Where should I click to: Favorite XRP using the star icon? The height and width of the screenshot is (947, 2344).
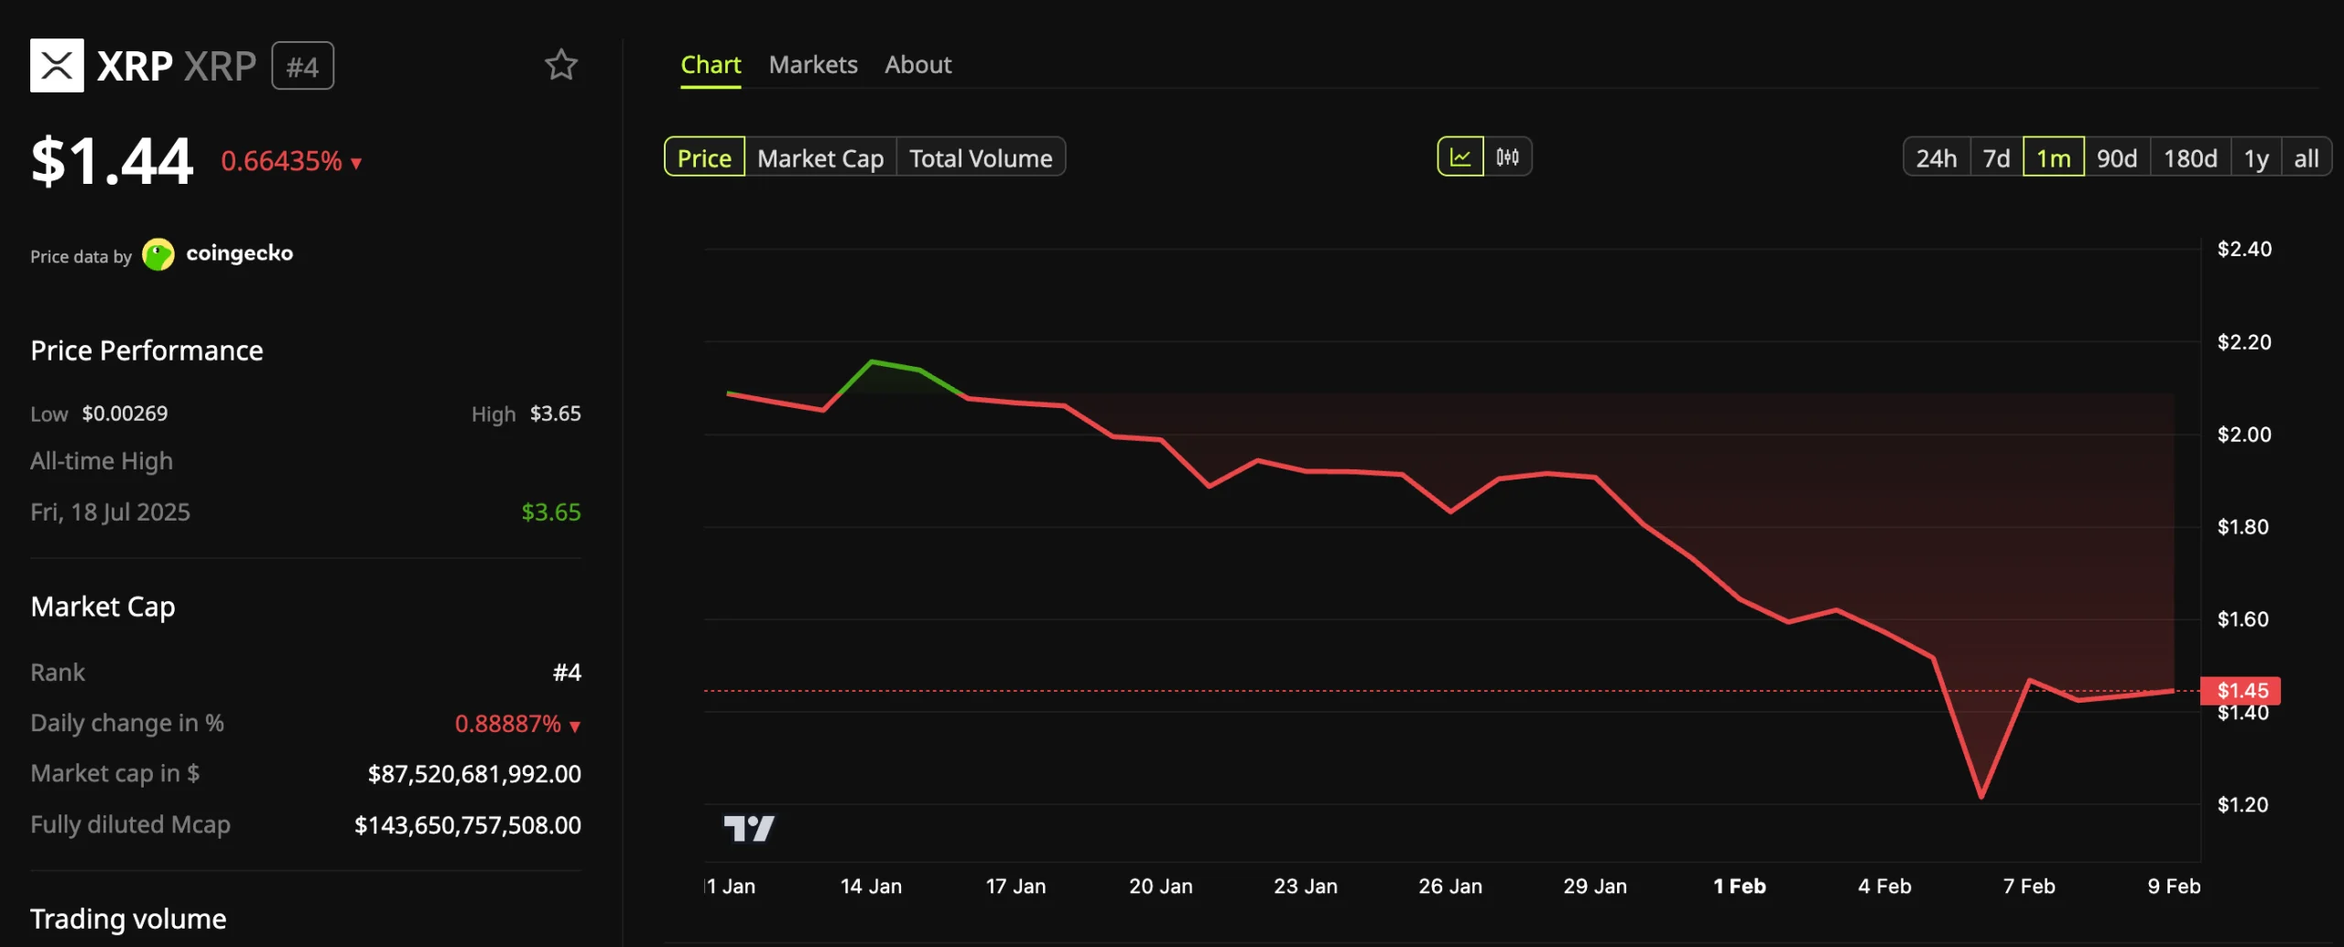pos(561,64)
